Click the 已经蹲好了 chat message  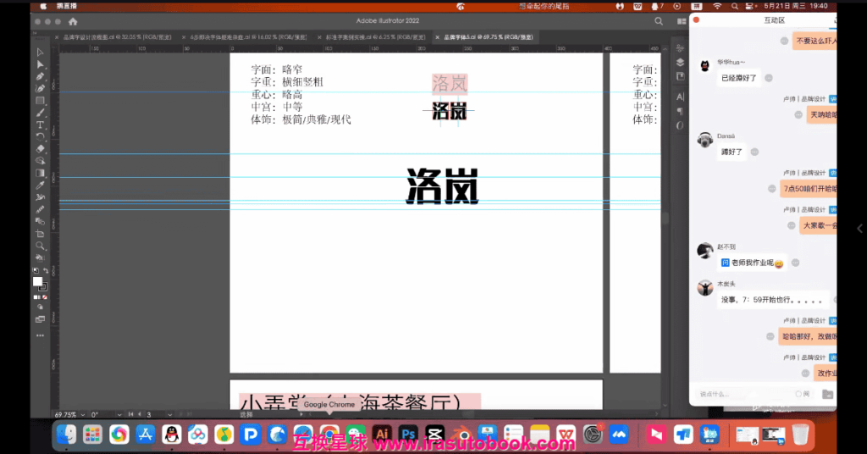[x=737, y=78]
